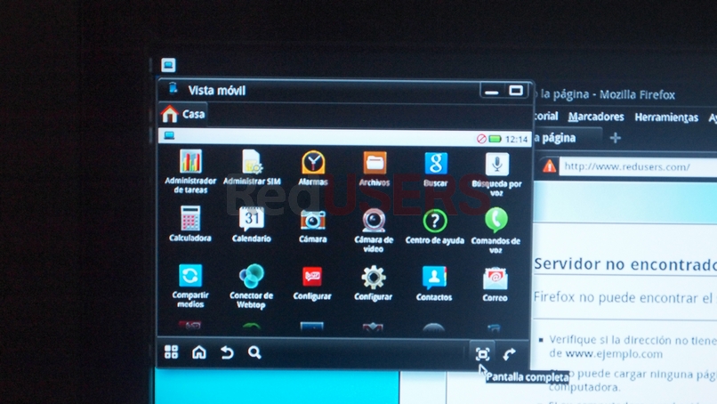The image size is (717, 404).
Task: Open Administrar SIM app
Action: (x=252, y=167)
